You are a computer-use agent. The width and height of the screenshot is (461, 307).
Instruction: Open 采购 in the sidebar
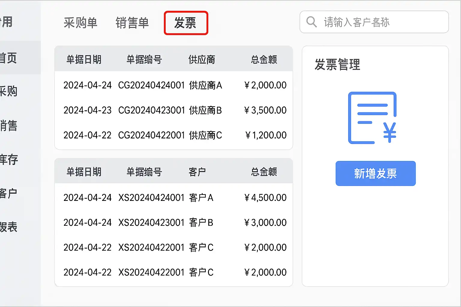point(9,91)
